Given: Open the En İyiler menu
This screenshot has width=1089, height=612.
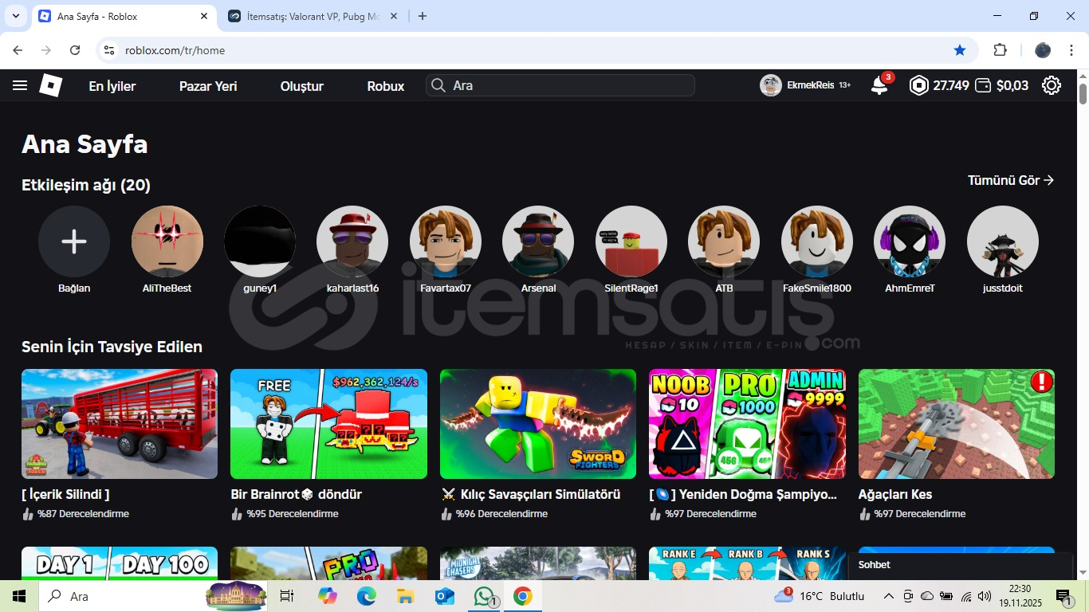Looking at the screenshot, I should coord(112,86).
